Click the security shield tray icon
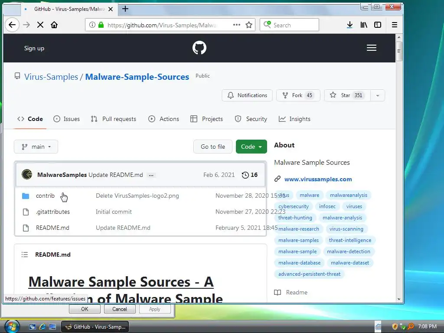This screenshot has width=444, height=333. click(395, 326)
